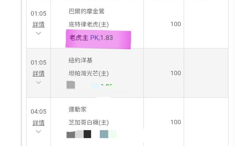
Task: Click the 04:05 game time
Action: click(38, 112)
